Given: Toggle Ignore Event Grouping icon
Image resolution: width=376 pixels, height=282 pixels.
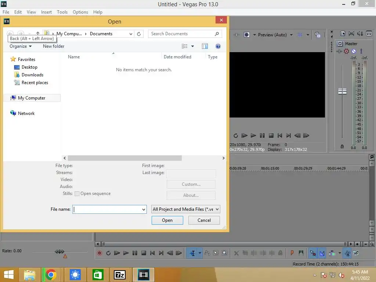Looking at the screenshot, I should click(x=356, y=253).
